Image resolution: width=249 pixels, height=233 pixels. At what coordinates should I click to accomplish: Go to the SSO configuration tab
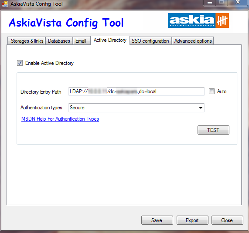tap(150, 41)
